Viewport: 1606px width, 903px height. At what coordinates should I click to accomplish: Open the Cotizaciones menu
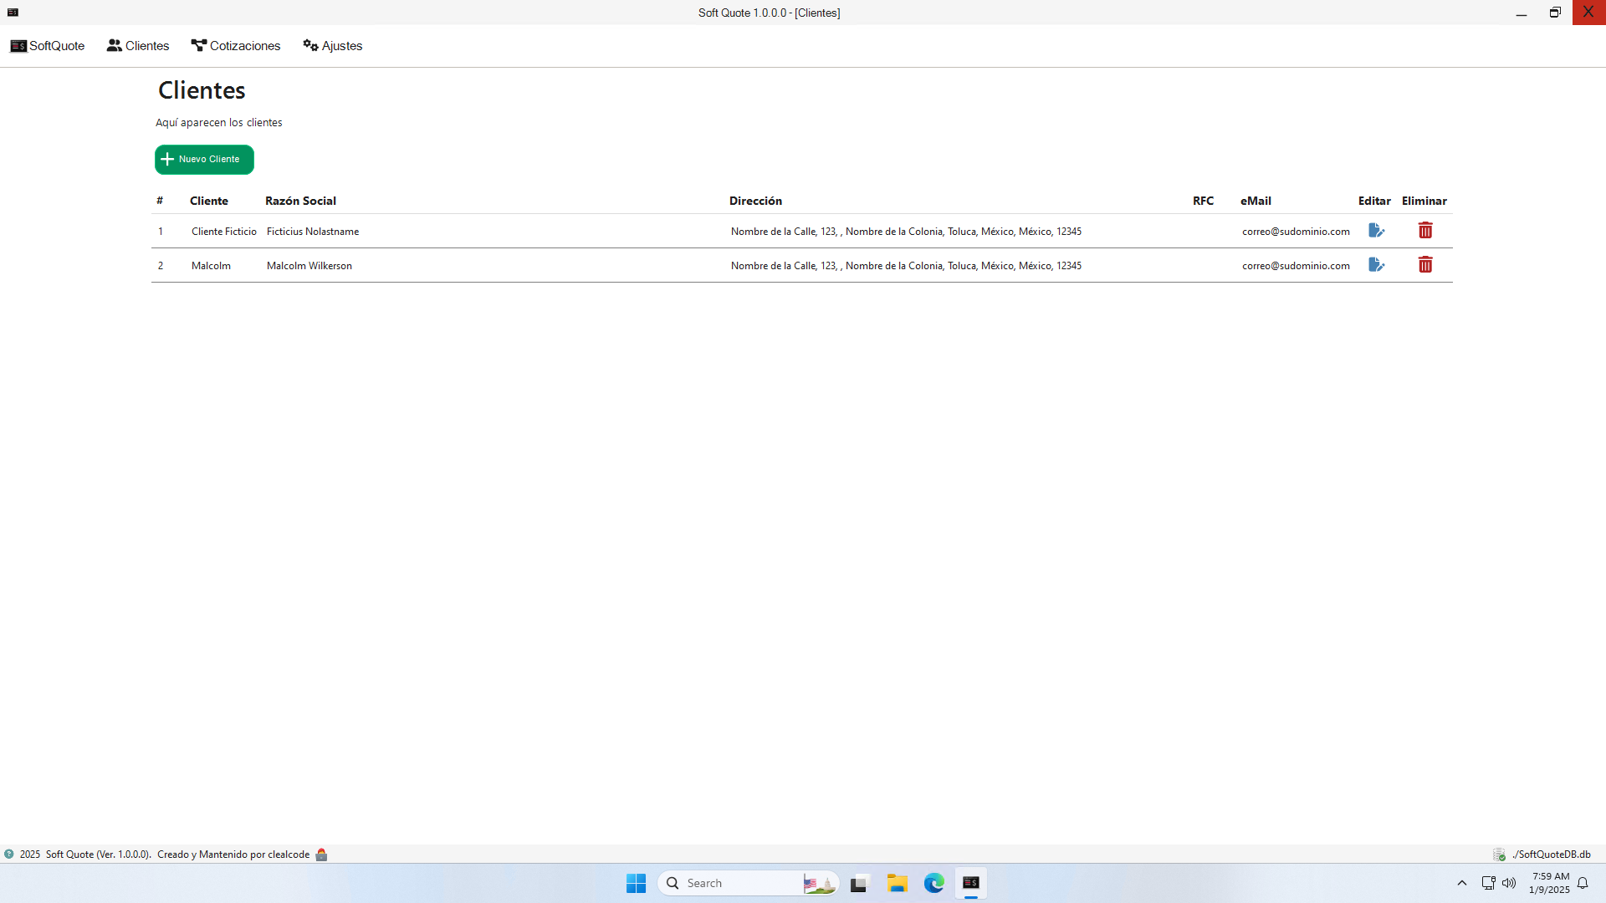[236, 46]
